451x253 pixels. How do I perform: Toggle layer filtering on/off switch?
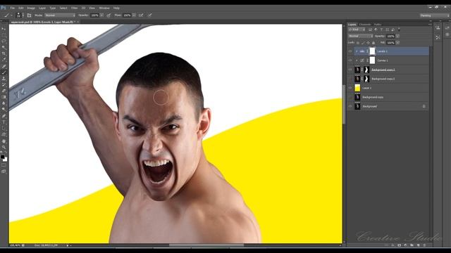(x=399, y=30)
